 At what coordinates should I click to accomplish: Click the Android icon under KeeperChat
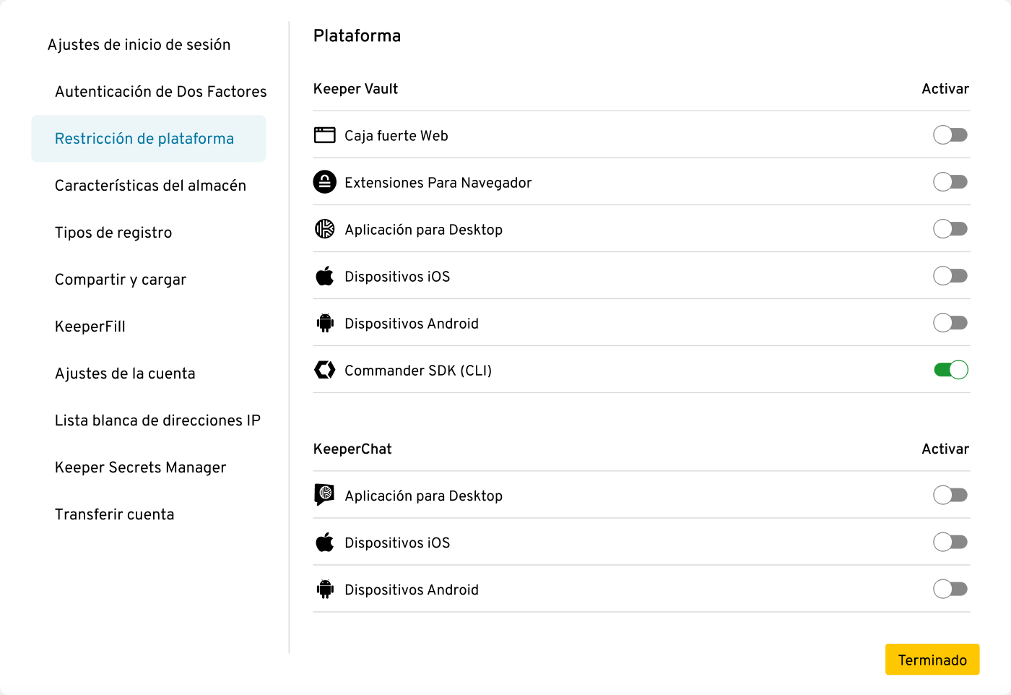(x=325, y=589)
